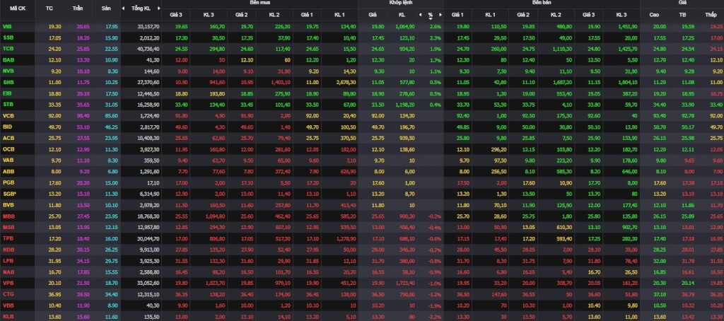Screen dimensions: 724x321
Task: Click VCB ceiling price 98.40
Action: point(83,115)
